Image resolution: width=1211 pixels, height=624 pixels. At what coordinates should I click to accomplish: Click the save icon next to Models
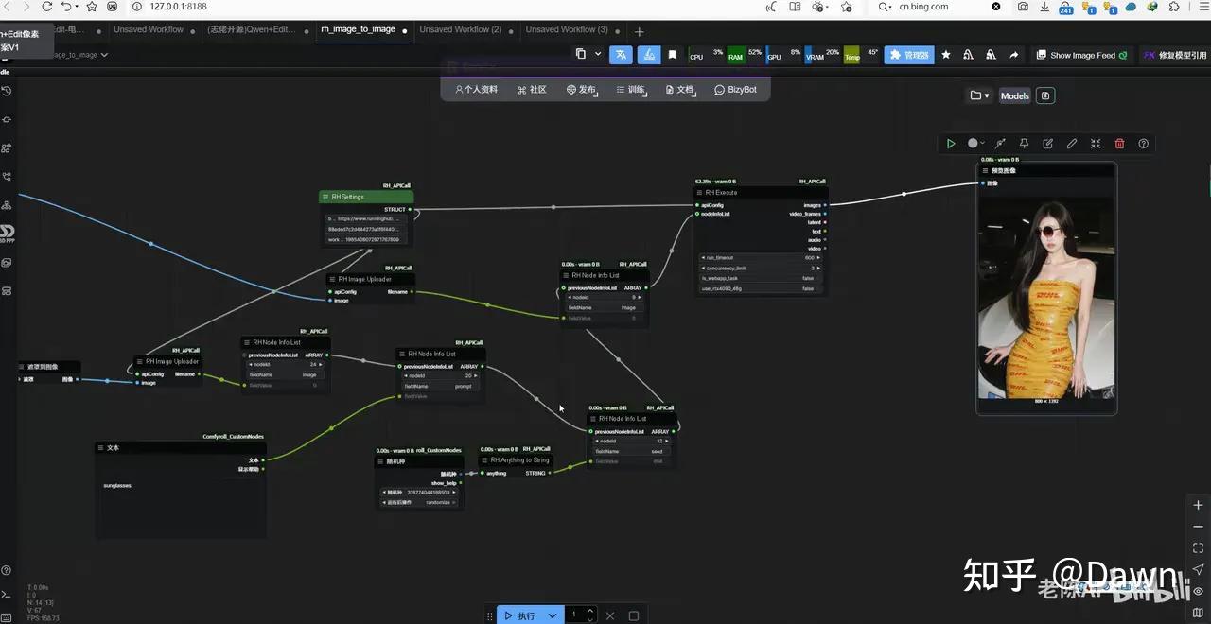pyautogui.click(x=1045, y=95)
